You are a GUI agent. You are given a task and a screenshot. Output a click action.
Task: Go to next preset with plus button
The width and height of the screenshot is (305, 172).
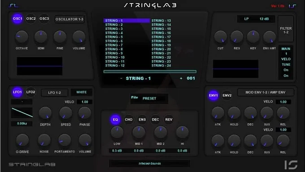coord(181,78)
